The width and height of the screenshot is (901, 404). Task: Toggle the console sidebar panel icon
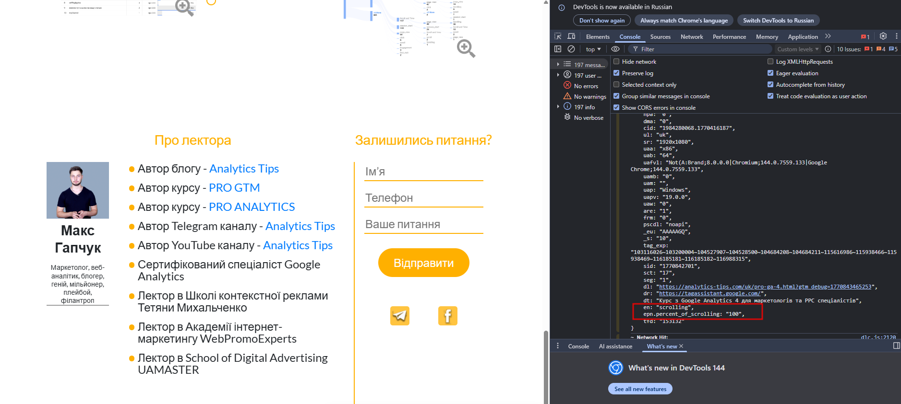(x=558, y=49)
